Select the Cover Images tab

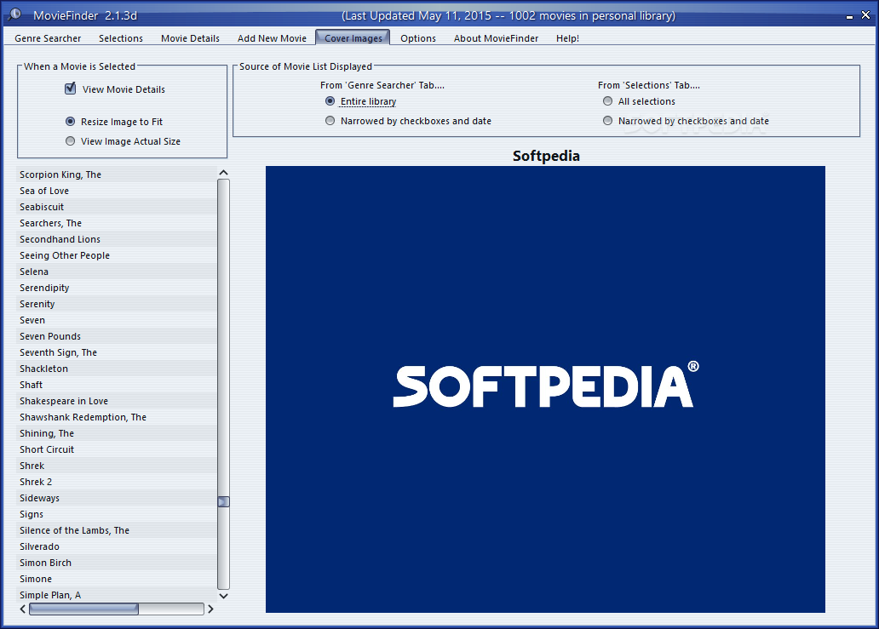(x=353, y=38)
